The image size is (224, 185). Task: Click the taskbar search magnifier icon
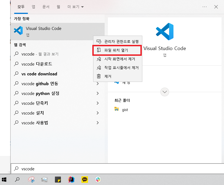[17, 180]
